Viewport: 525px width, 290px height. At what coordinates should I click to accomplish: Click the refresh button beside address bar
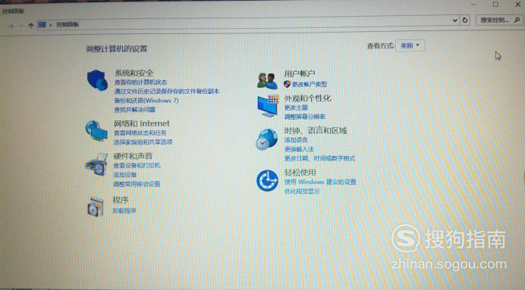(465, 20)
